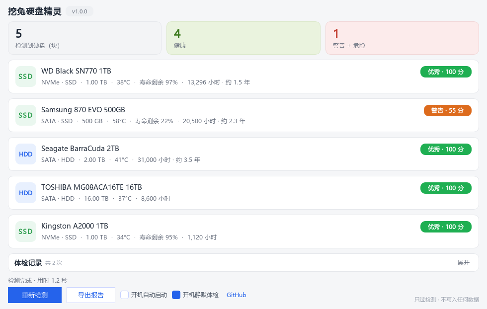
Task: Click the 100 分 badge on TOSHIBA row
Action: click(x=446, y=188)
